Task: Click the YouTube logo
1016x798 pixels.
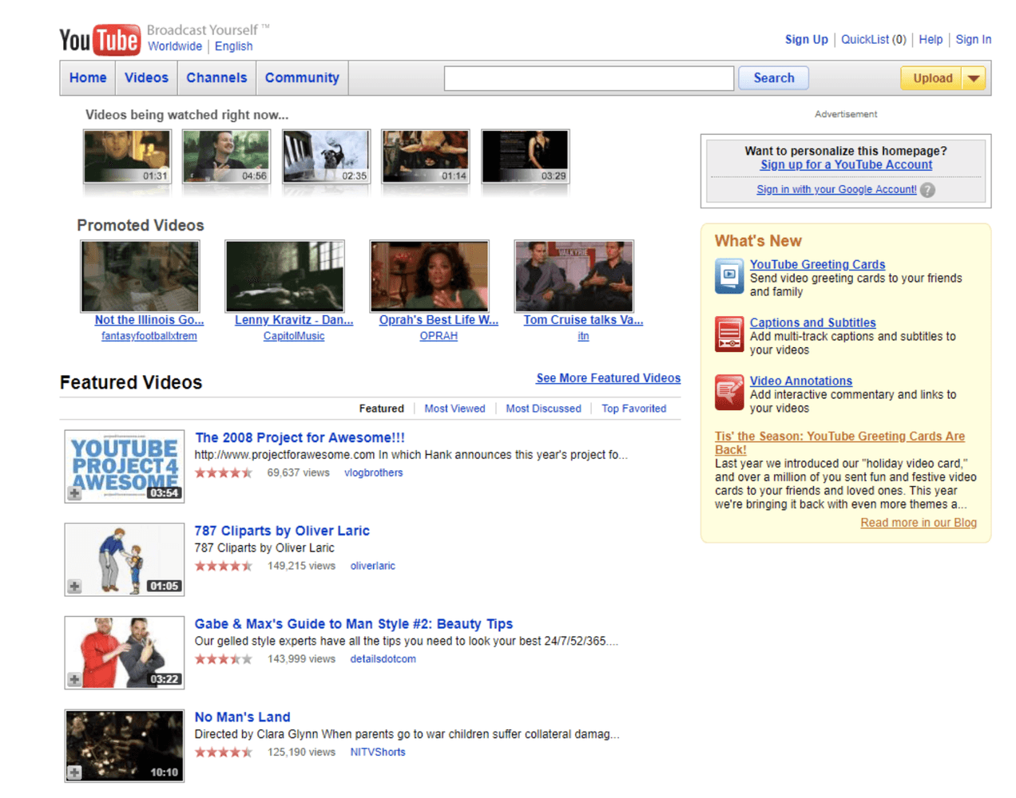Action: (x=100, y=40)
